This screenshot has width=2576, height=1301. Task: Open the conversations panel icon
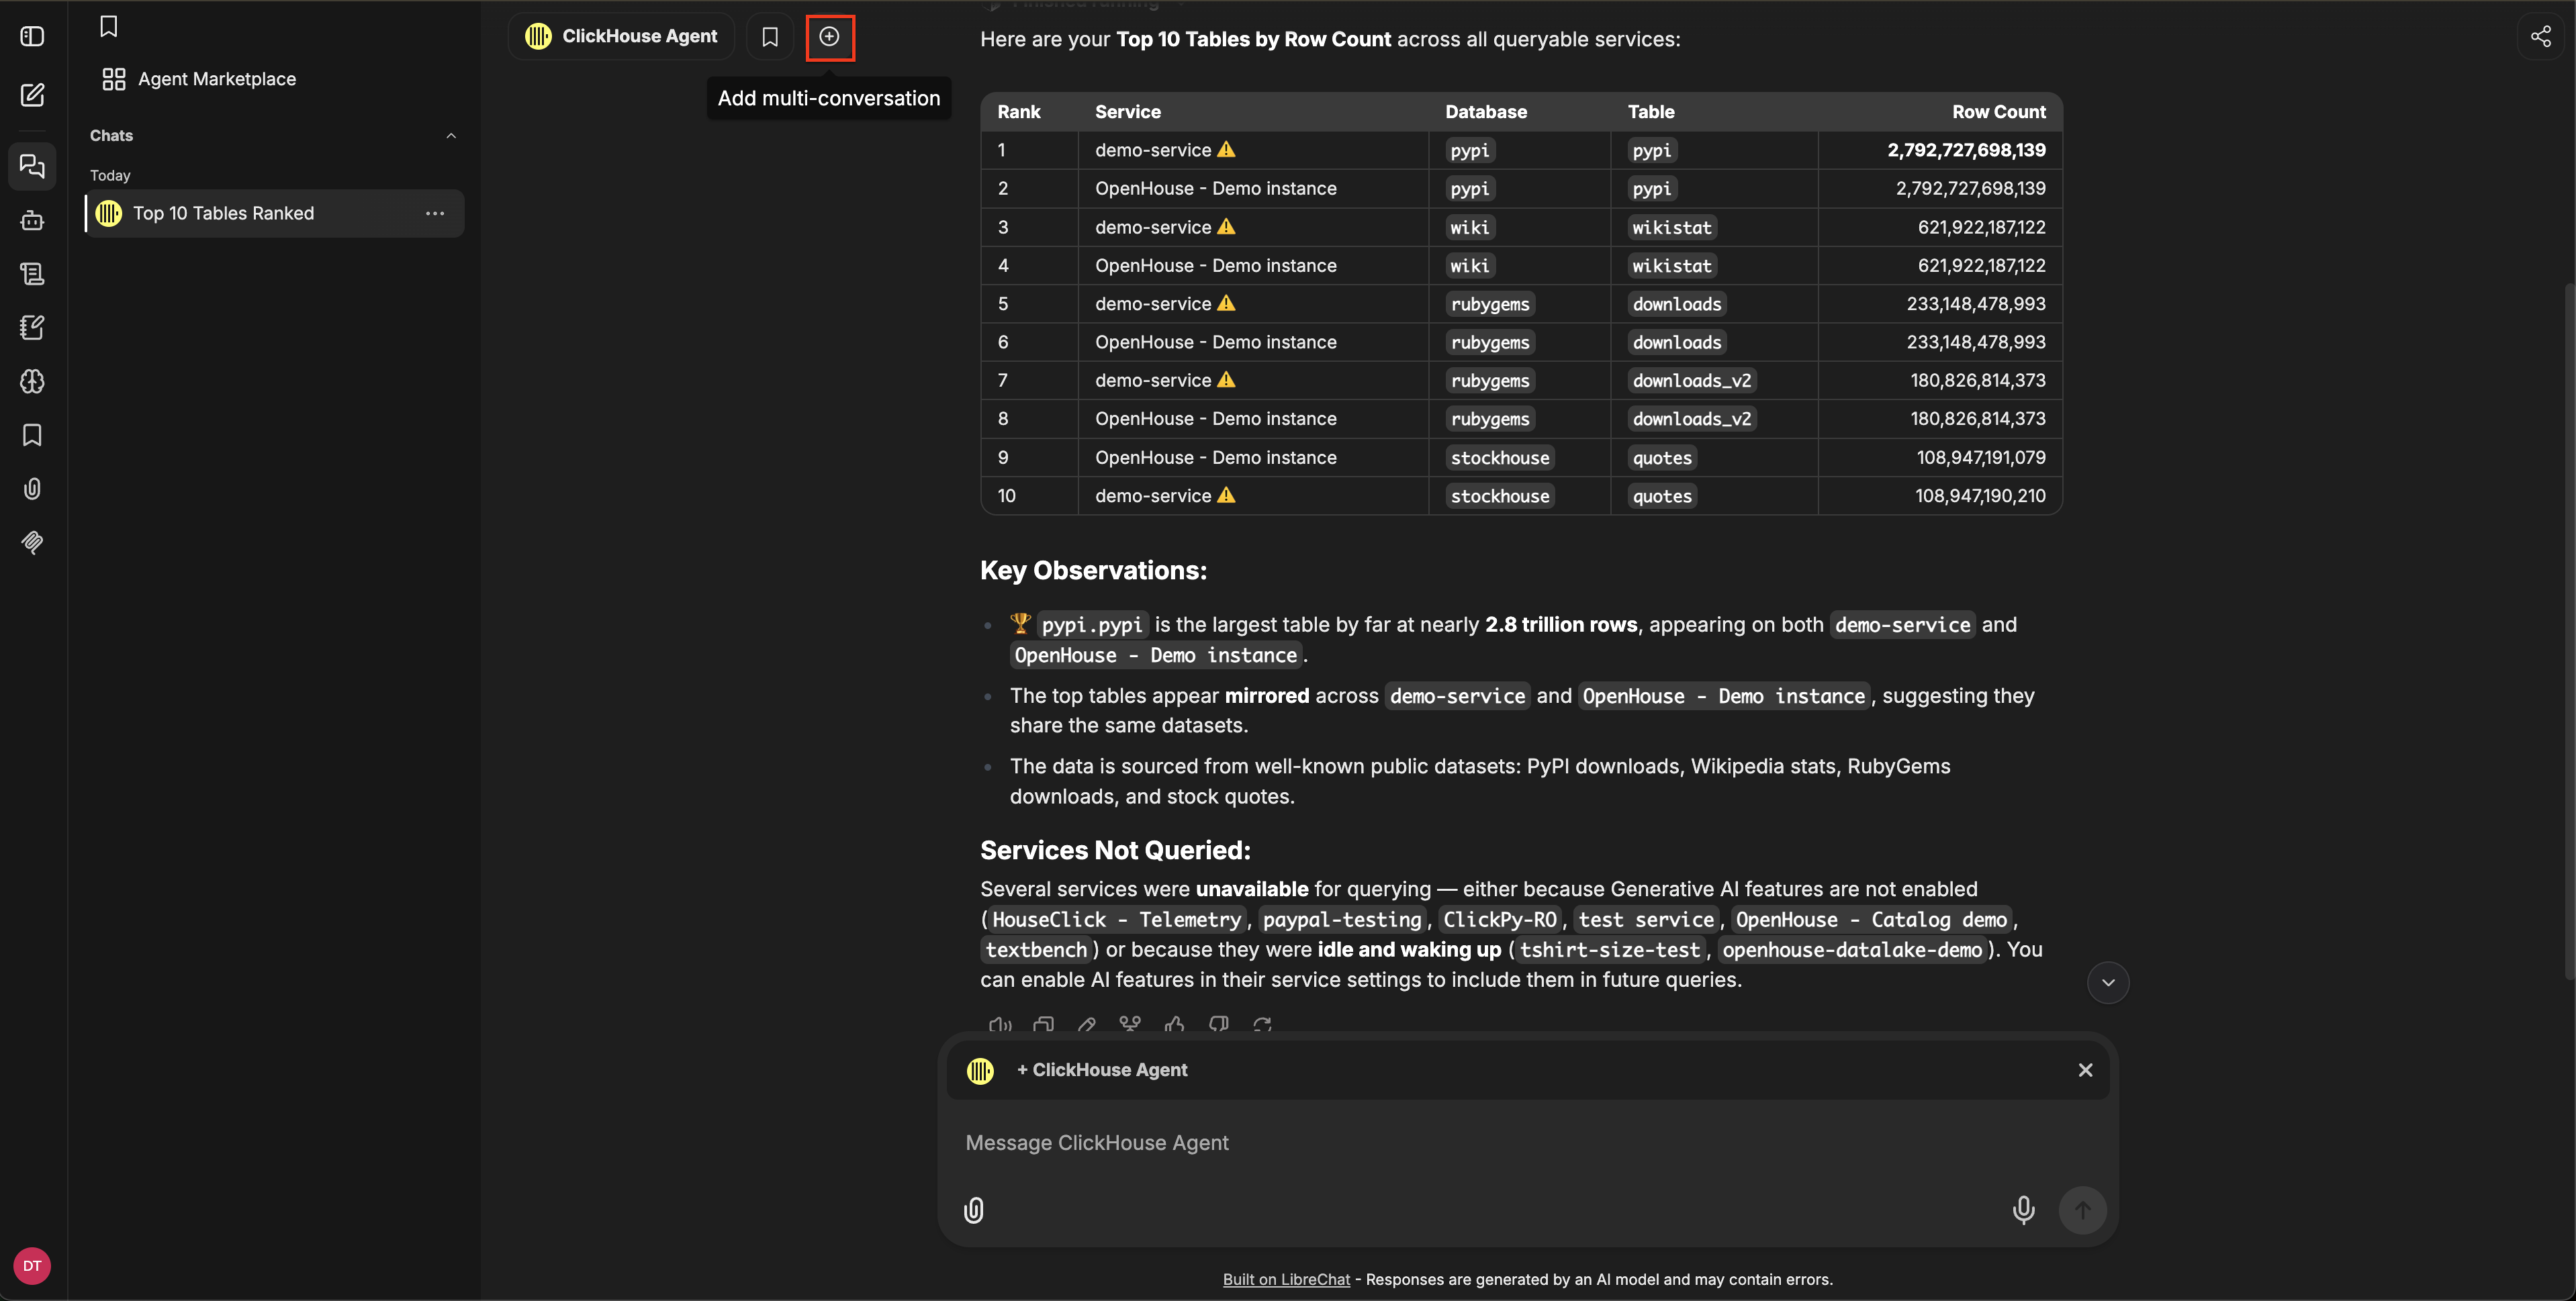coord(32,166)
